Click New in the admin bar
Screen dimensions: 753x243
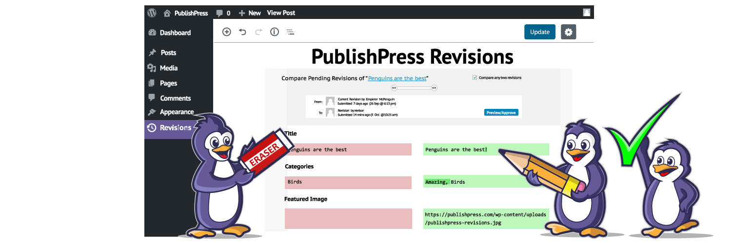255,13
